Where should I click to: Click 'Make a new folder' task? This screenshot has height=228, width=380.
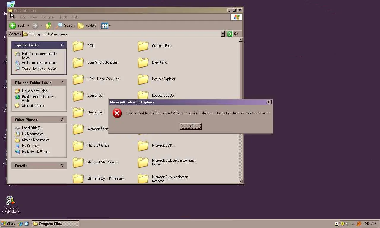(x=35, y=91)
